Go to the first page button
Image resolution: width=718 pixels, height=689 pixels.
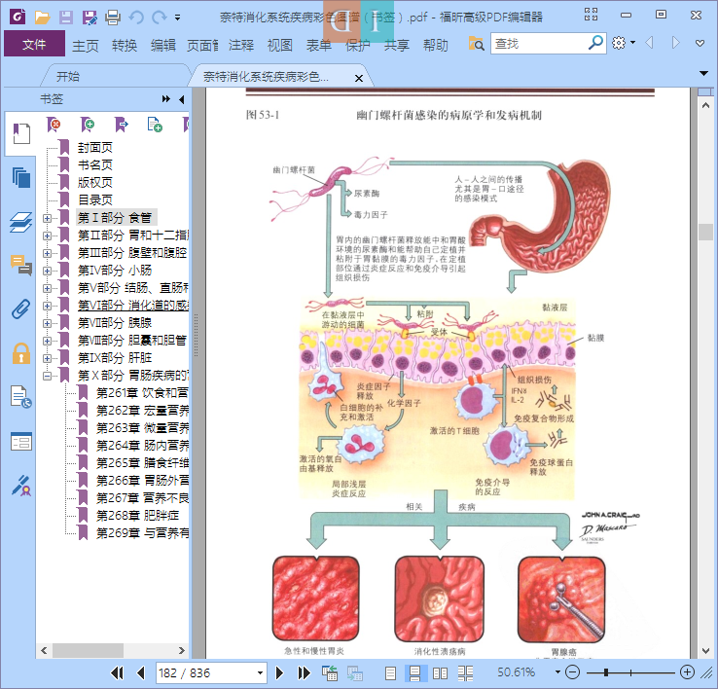[x=117, y=672]
